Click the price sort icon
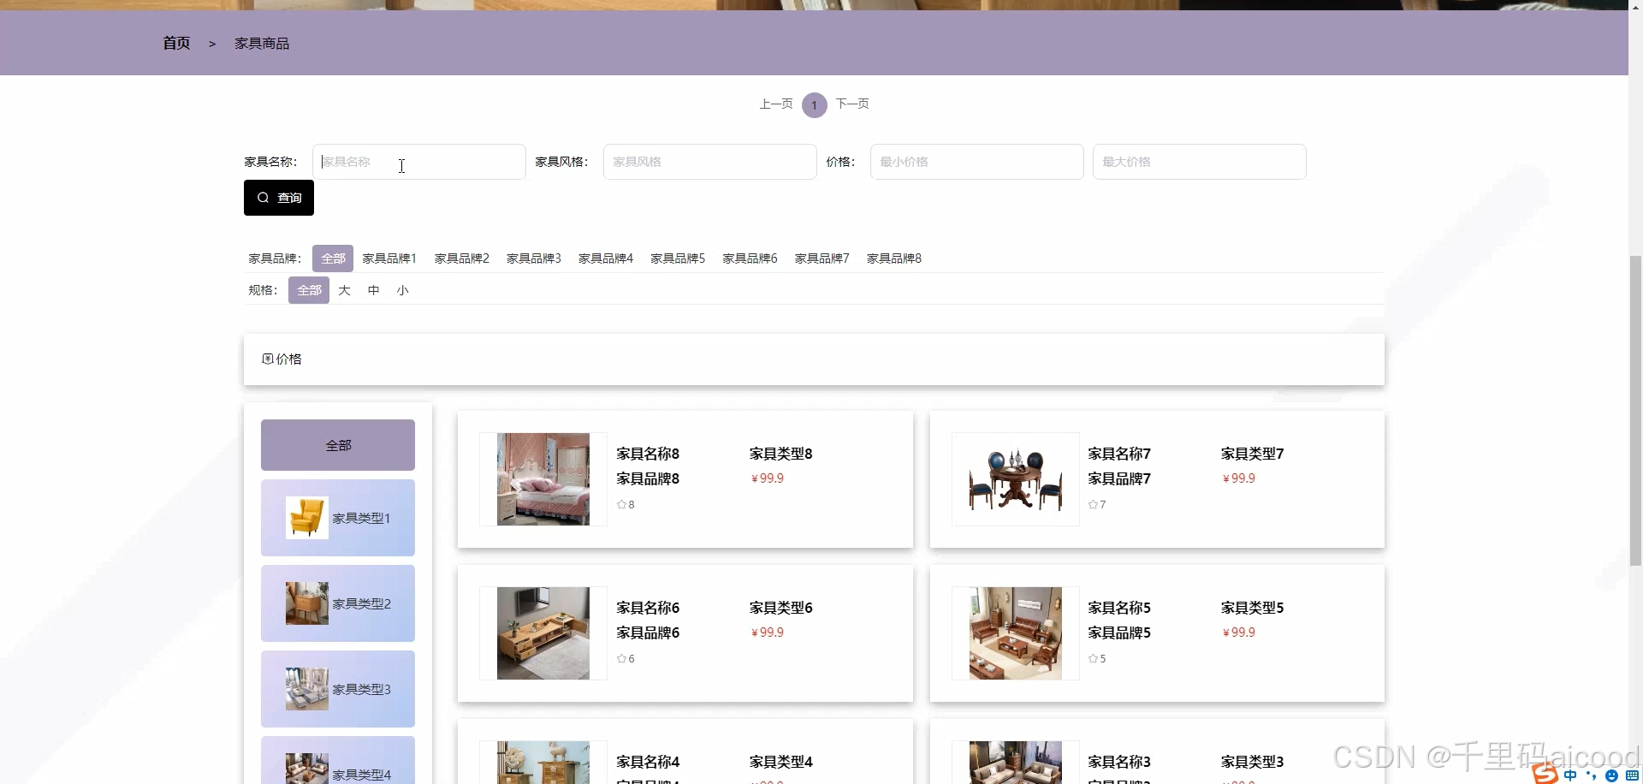The width and height of the screenshot is (1643, 784). point(267,359)
